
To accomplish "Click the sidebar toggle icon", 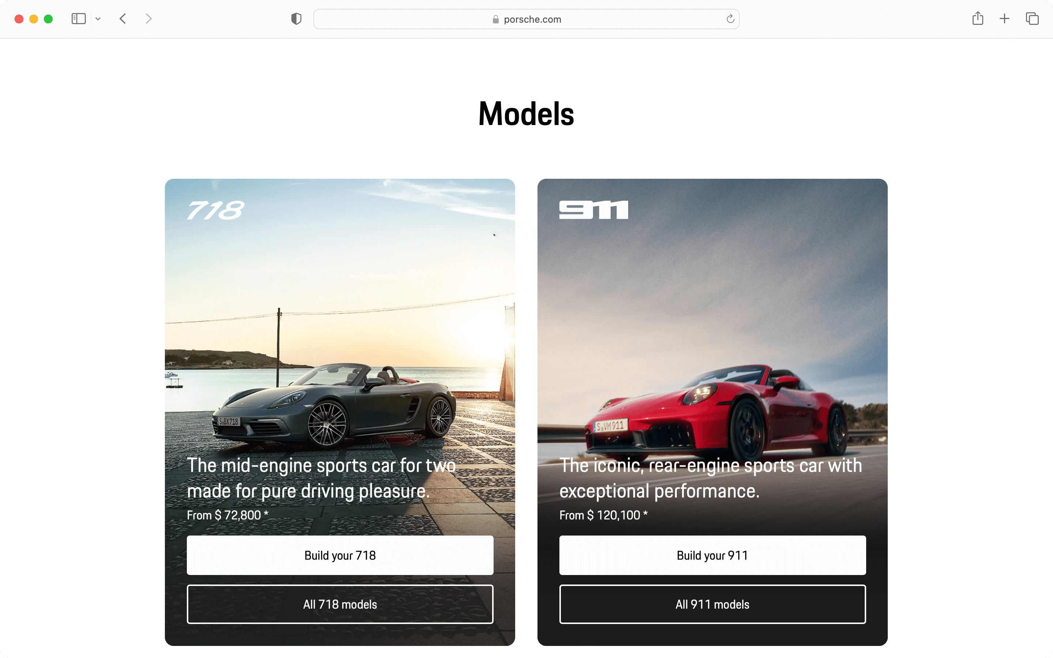I will (78, 19).
